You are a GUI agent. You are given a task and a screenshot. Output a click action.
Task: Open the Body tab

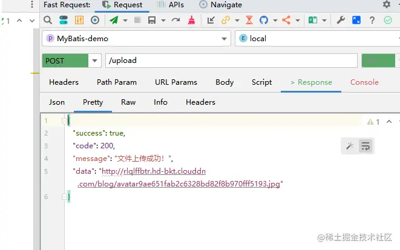tap(225, 82)
